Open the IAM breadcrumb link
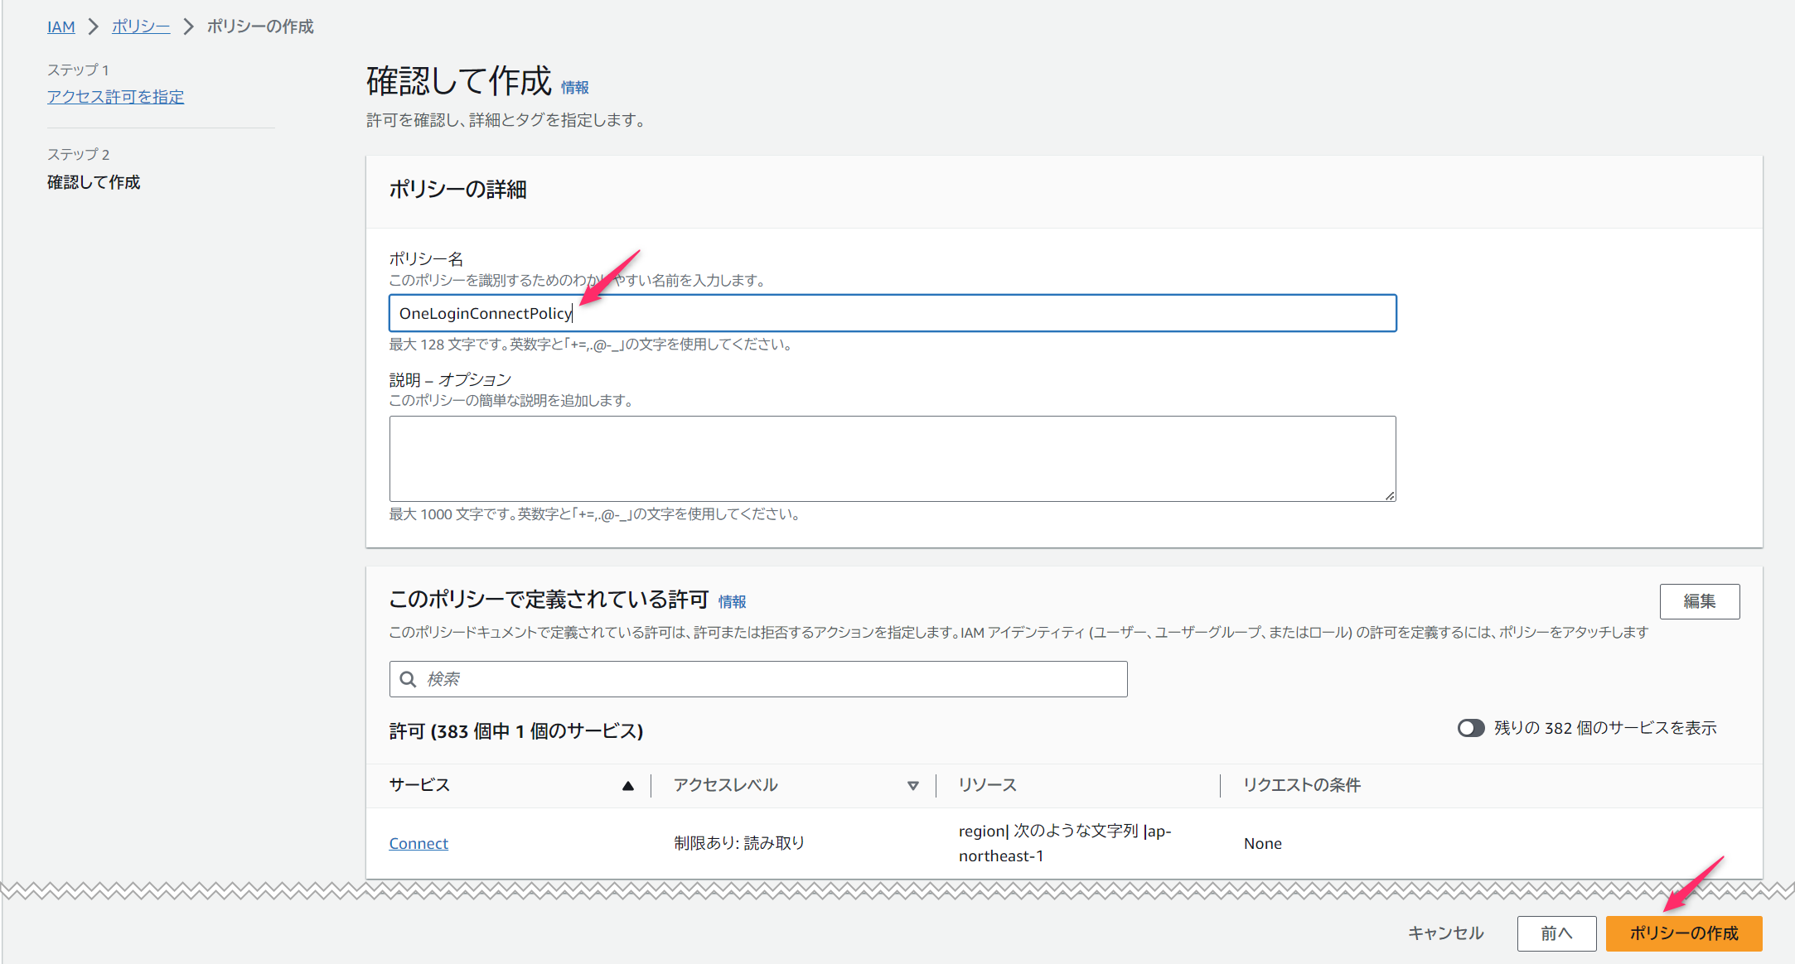 point(60,27)
